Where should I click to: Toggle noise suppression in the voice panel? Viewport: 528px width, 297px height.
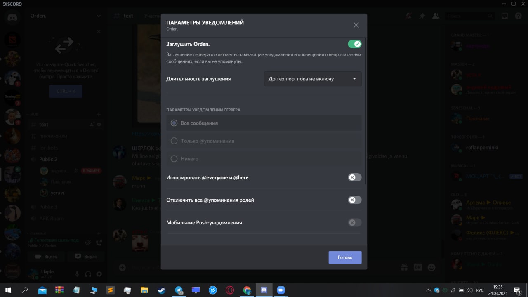[x=88, y=243]
